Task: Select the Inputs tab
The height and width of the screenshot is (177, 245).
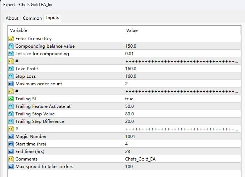Action: [53, 18]
